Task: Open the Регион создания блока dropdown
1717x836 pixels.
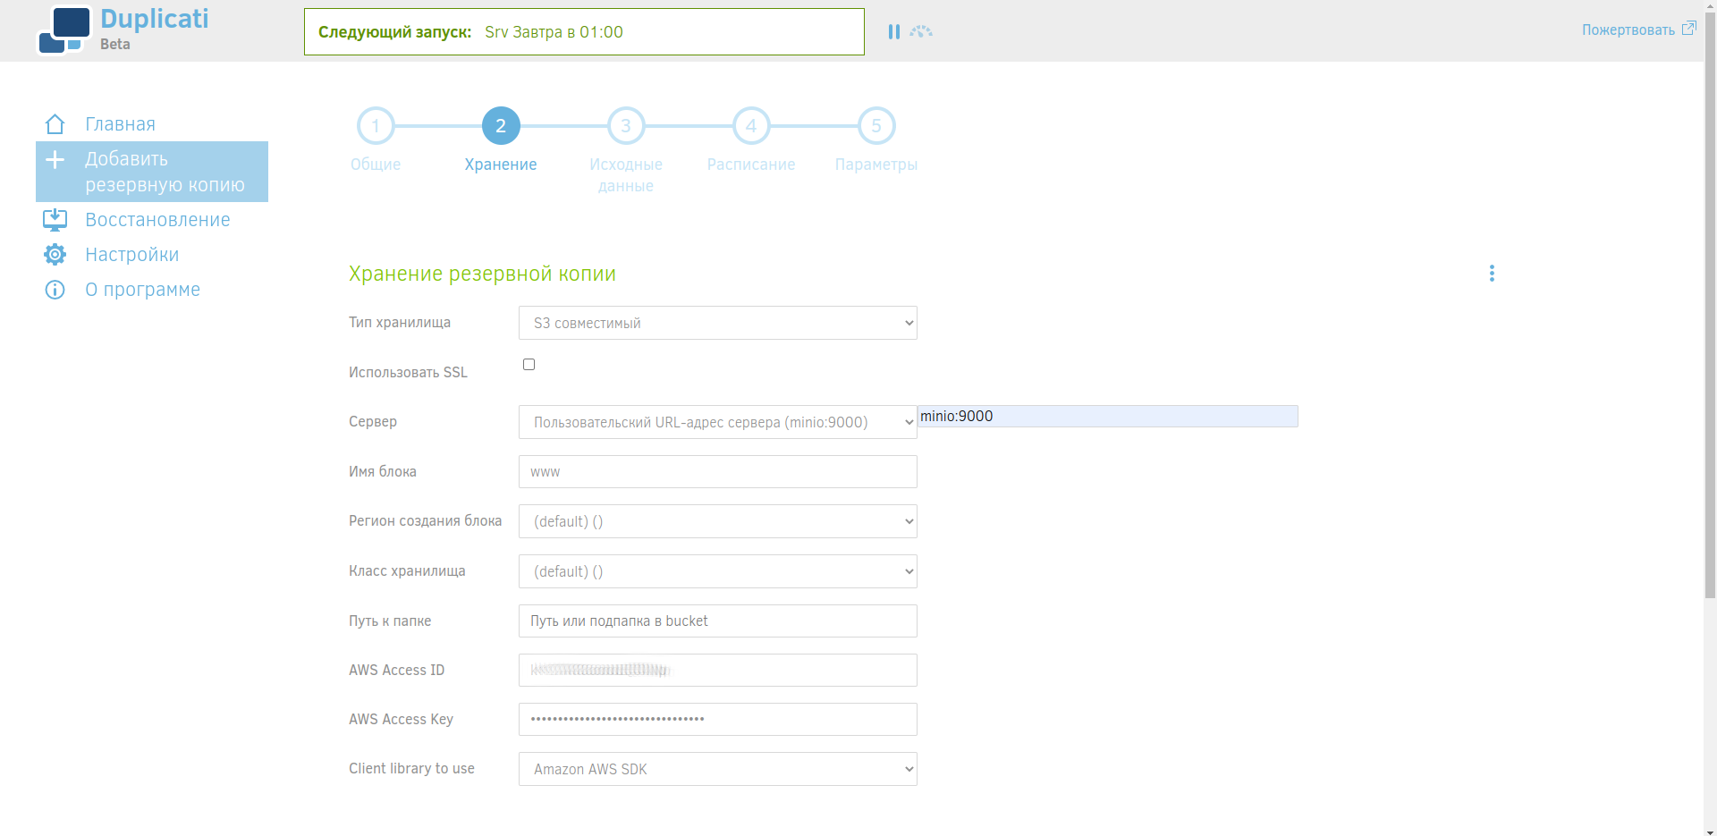Action: [718, 521]
